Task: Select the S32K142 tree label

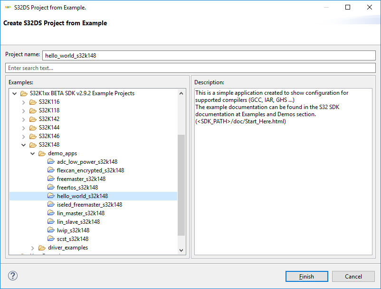Action: tap(49, 119)
